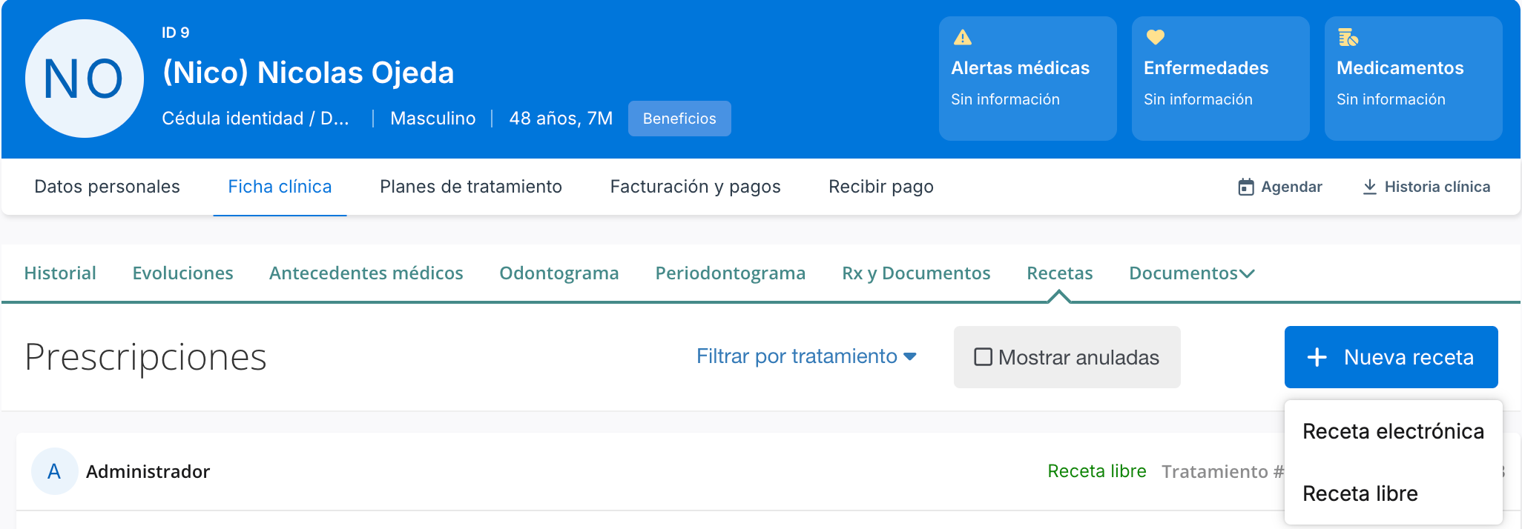Click the plus icon in Nueva receta
Image resolution: width=1522 pixels, height=529 pixels.
(x=1317, y=357)
